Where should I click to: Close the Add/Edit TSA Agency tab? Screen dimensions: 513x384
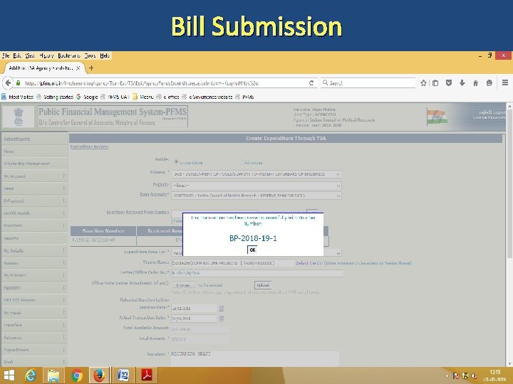click(x=78, y=68)
